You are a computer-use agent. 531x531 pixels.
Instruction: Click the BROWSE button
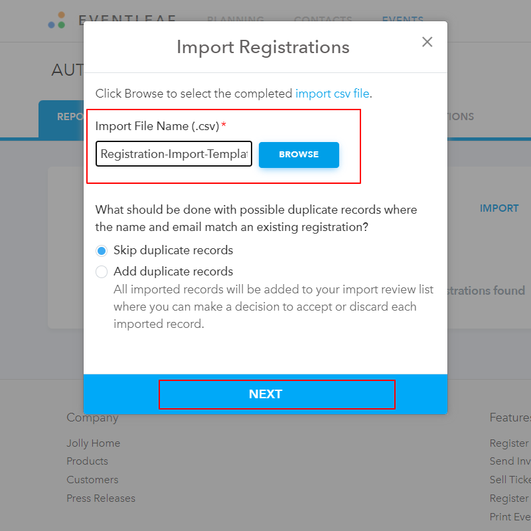299,154
